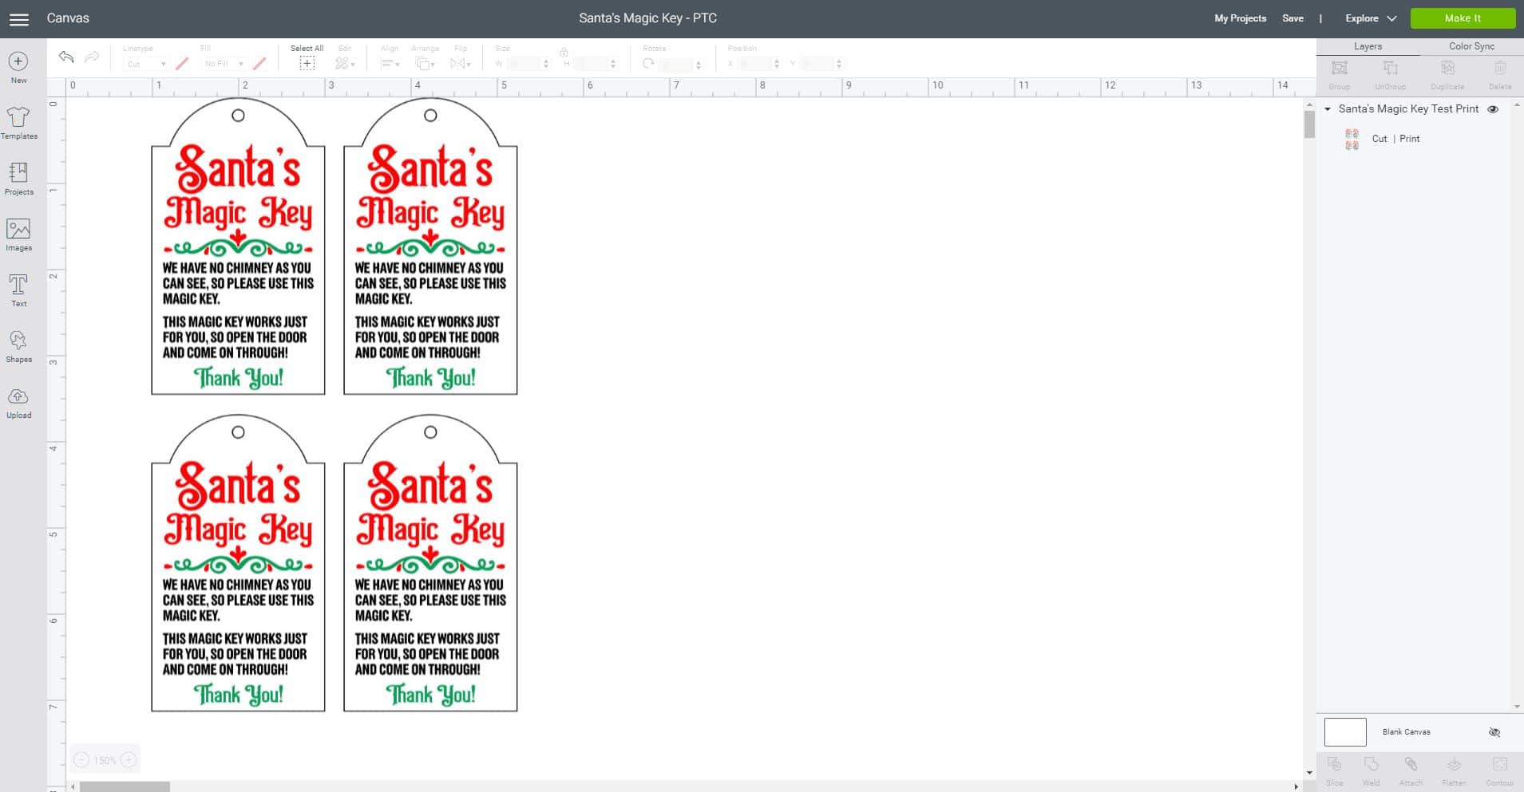Switch to the Layers tab
Viewport: 1524px width, 792px height.
pyautogui.click(x=1368, y=46)
